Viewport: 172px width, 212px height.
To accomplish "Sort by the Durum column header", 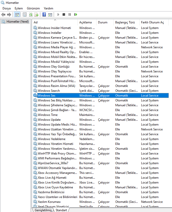I will 105,22.
